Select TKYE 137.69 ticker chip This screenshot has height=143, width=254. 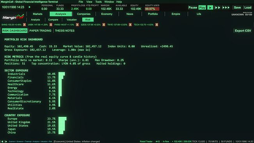[x=117, y=25]
